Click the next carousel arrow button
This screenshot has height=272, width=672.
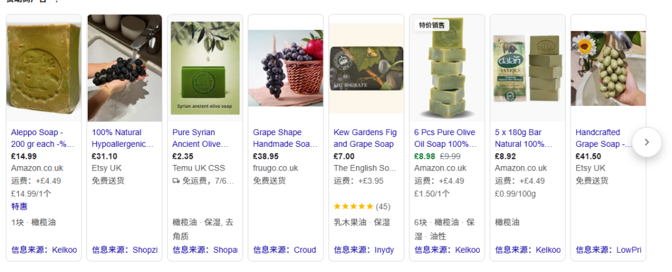646,142
